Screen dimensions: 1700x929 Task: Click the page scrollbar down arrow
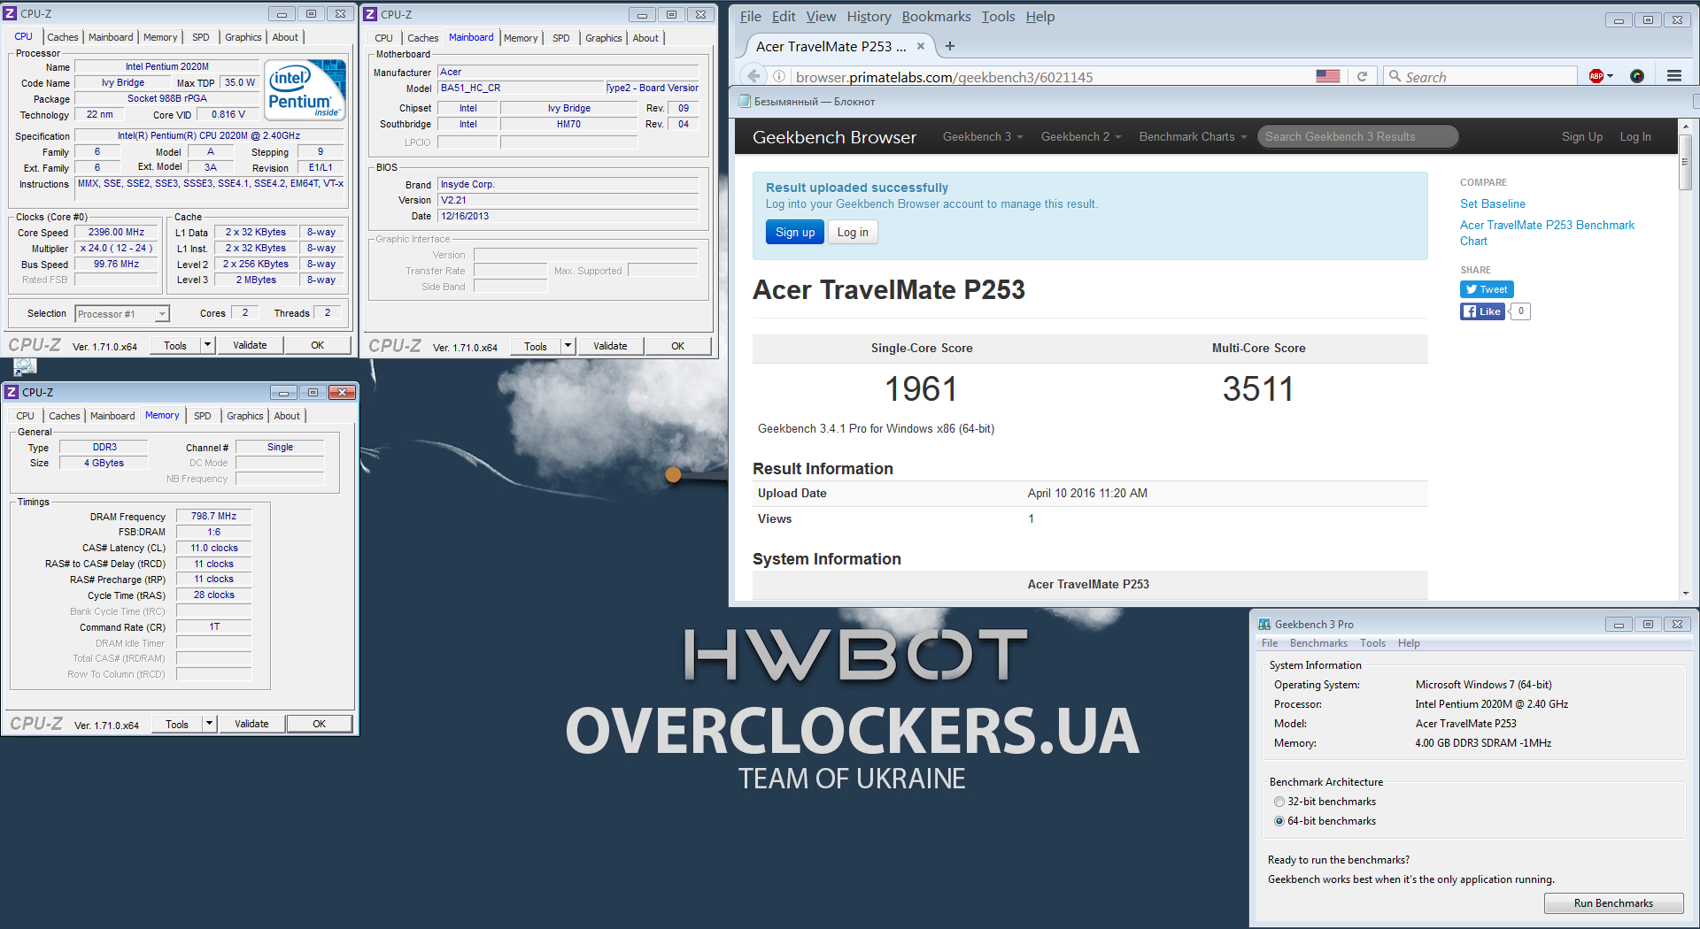1686,594
